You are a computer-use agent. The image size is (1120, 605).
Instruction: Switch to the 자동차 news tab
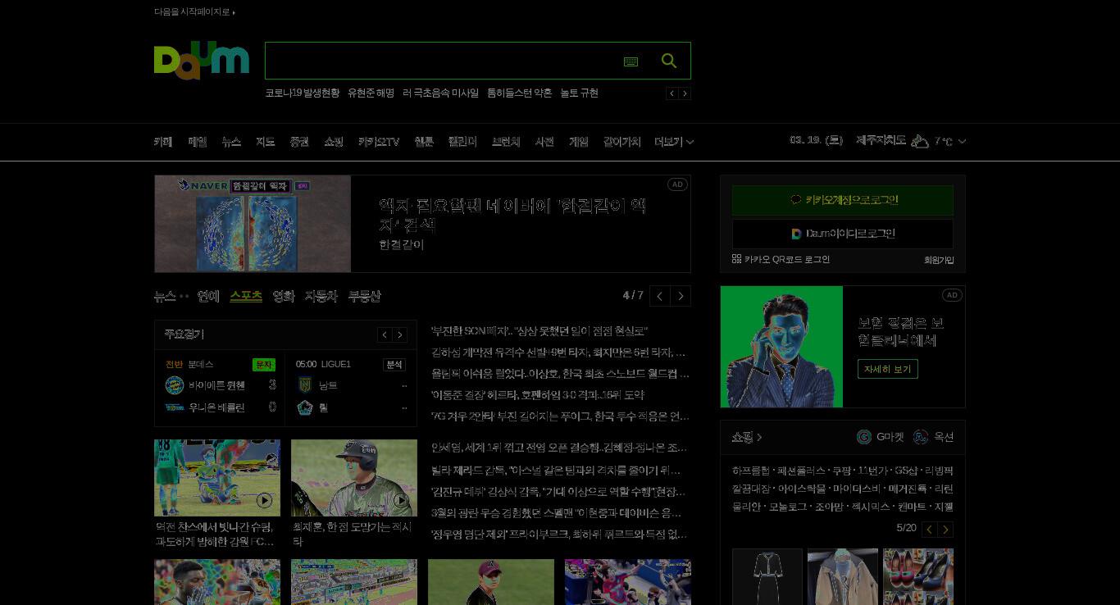click(321, 296)
